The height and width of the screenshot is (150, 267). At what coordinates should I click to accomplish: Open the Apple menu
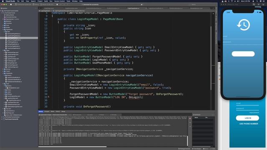tap(3, 1)
